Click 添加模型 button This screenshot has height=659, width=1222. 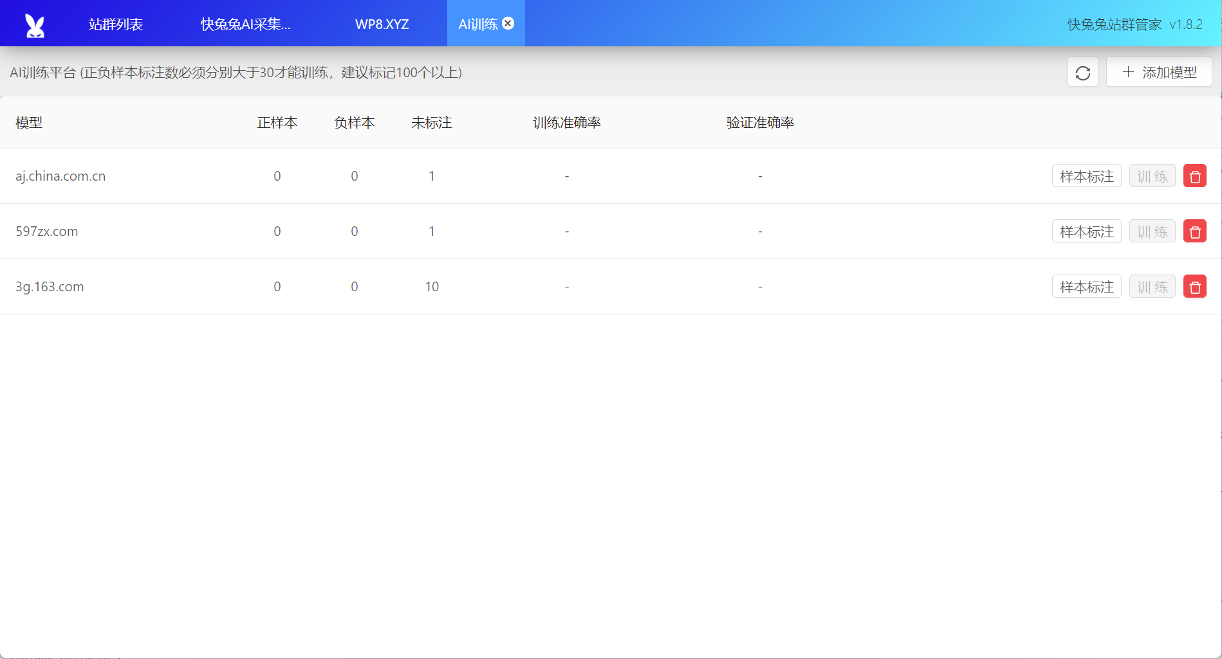[1159, 72]
